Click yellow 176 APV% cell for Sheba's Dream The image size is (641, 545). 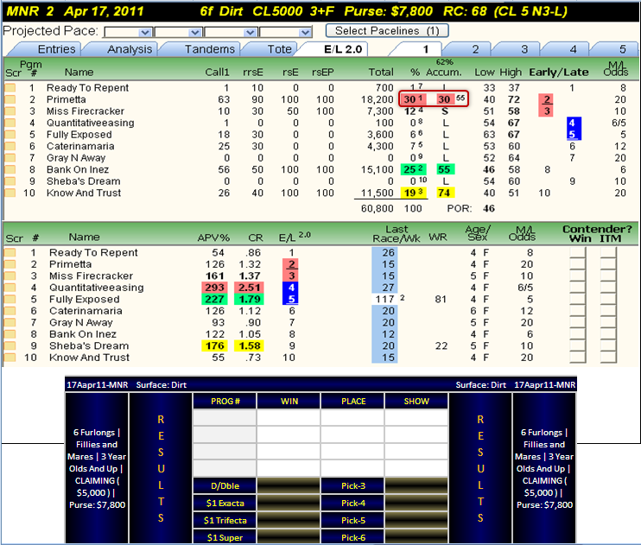(x=214, y=345)
